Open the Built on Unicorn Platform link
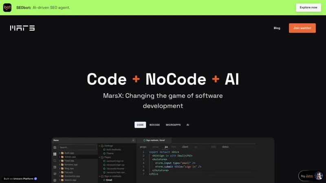This screenshot has height=183, width=326. pos(20,179)
